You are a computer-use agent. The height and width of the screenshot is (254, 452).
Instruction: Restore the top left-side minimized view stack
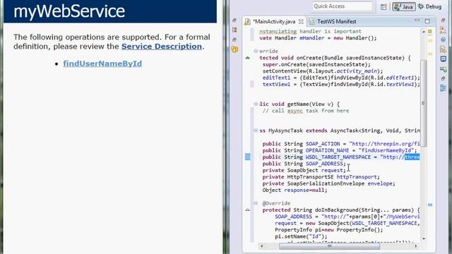point(234,20)
